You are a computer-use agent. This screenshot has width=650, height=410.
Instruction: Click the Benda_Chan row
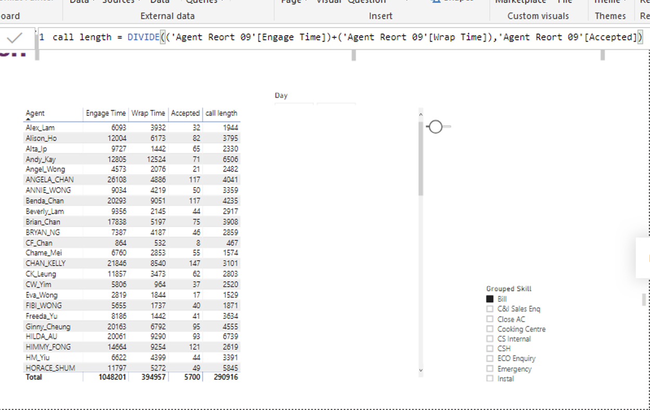(x=133, y=201)
